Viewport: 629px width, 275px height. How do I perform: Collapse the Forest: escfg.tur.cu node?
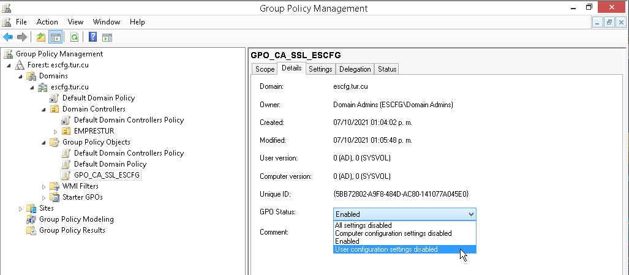point(9,66)
